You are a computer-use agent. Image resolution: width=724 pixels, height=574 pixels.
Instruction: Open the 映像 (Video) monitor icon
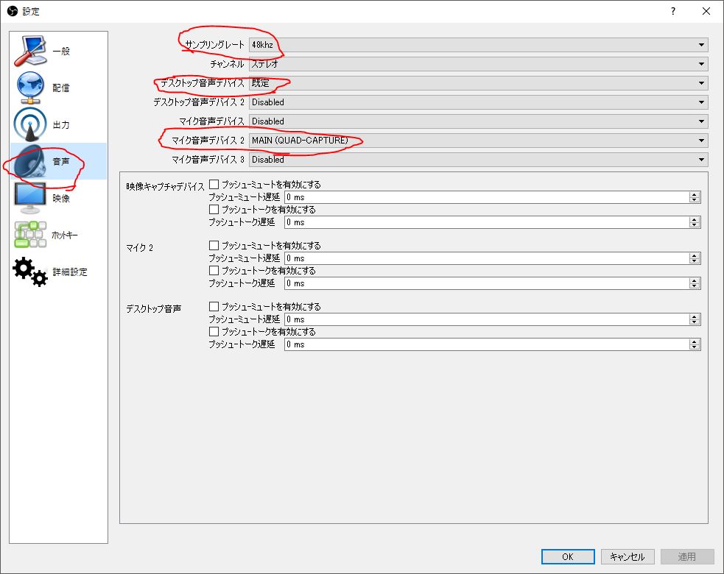click(30, 198)
